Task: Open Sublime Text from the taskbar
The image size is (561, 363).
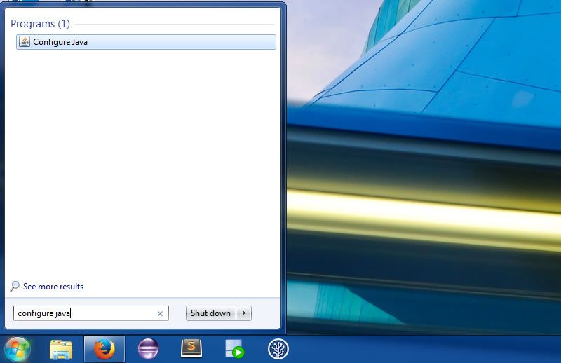Action: [191, 349]
